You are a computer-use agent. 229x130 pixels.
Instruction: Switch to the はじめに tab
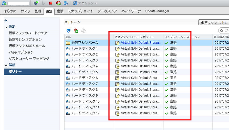click(x=10, y=11)
